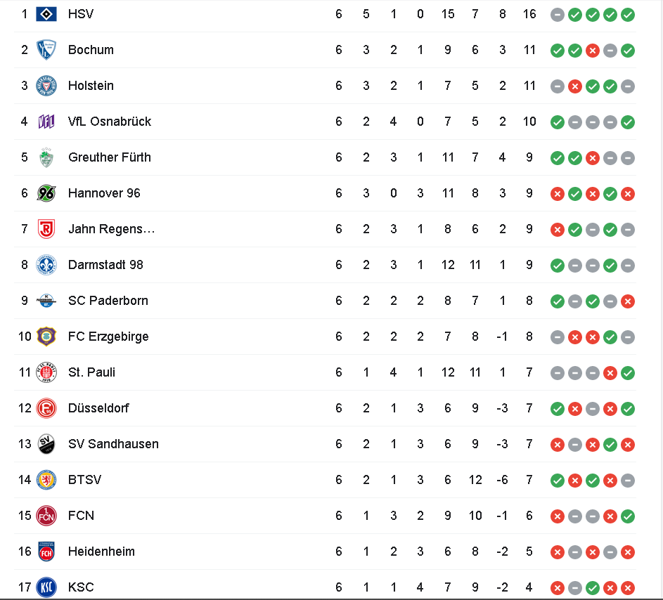Click the KSC blue circular logo
This screenshot has width=663, height=600.
[46, 587]
